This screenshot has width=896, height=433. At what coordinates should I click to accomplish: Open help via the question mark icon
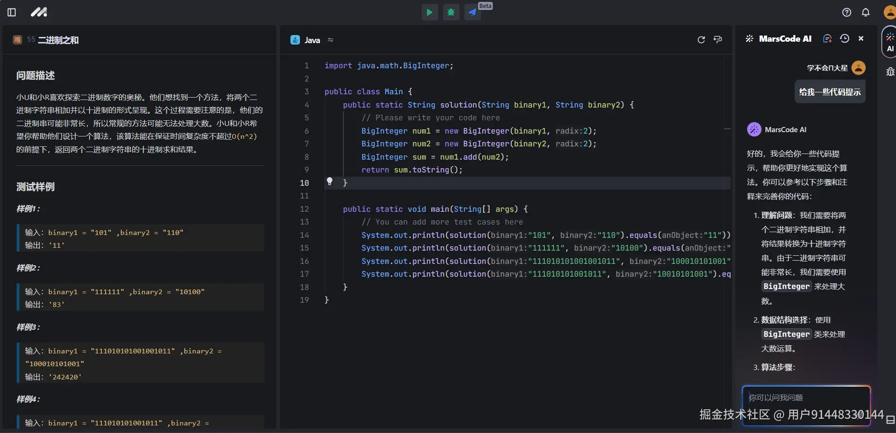(847, 12)
